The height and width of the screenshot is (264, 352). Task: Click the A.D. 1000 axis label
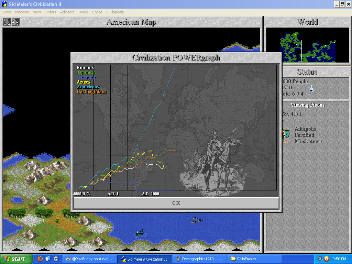click(151, 194)
